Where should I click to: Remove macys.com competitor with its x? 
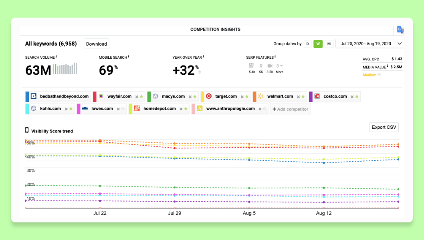point(190,97)
